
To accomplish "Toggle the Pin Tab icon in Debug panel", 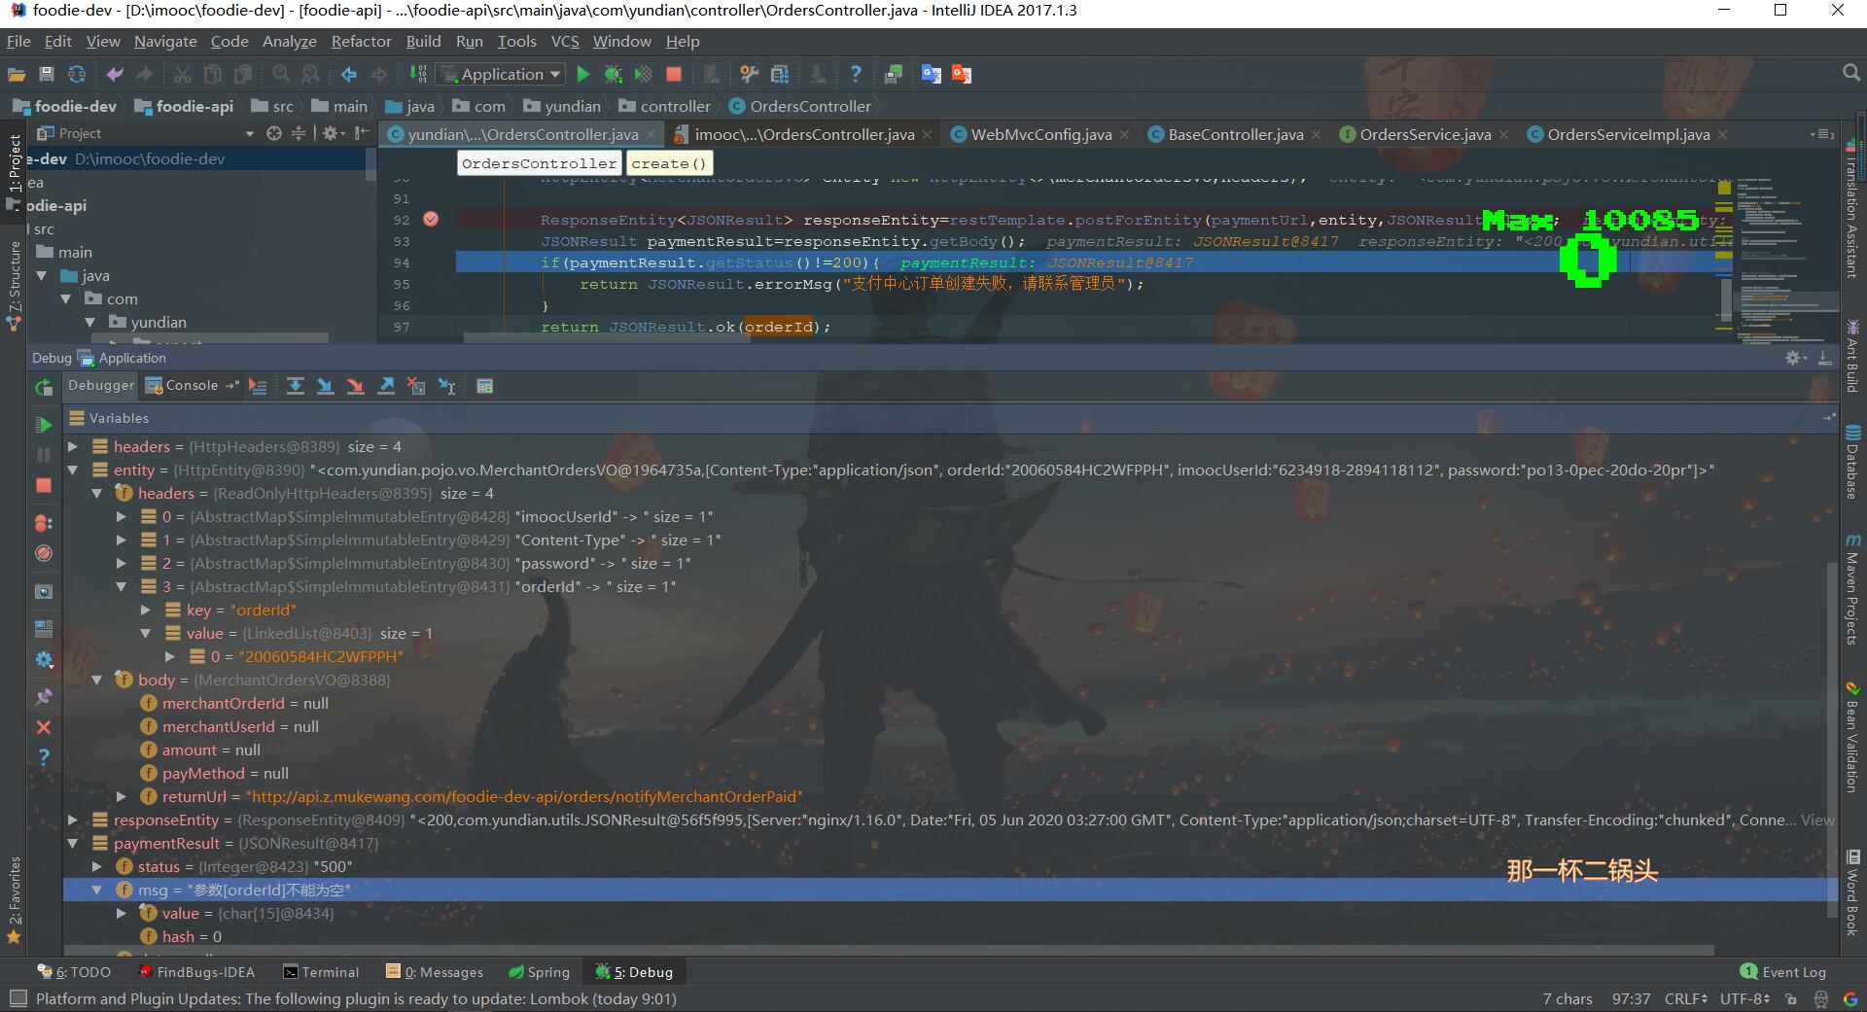I will pos(44,697).
